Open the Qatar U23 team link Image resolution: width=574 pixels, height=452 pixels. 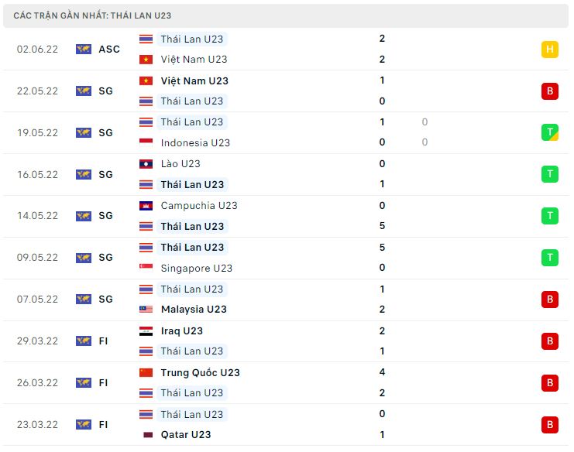click(186, 435)
